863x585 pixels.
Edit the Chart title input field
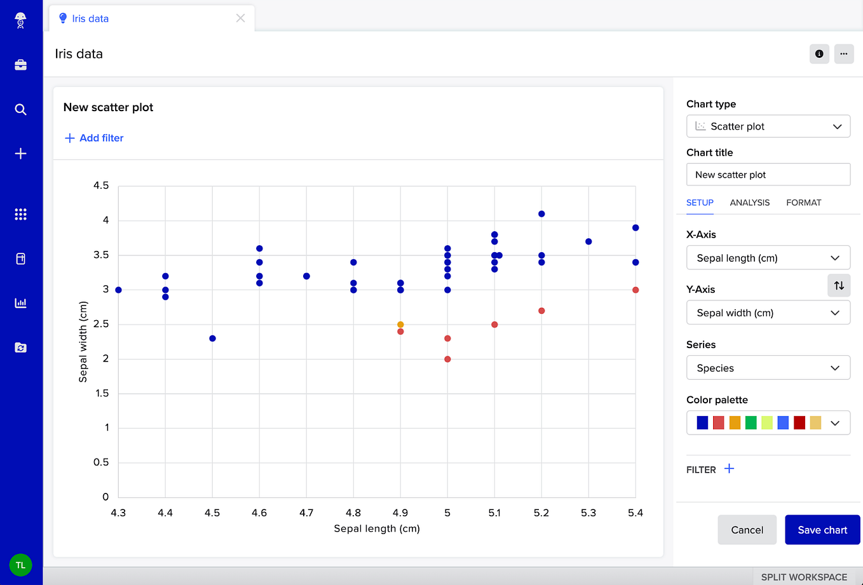tap(768, 174)
